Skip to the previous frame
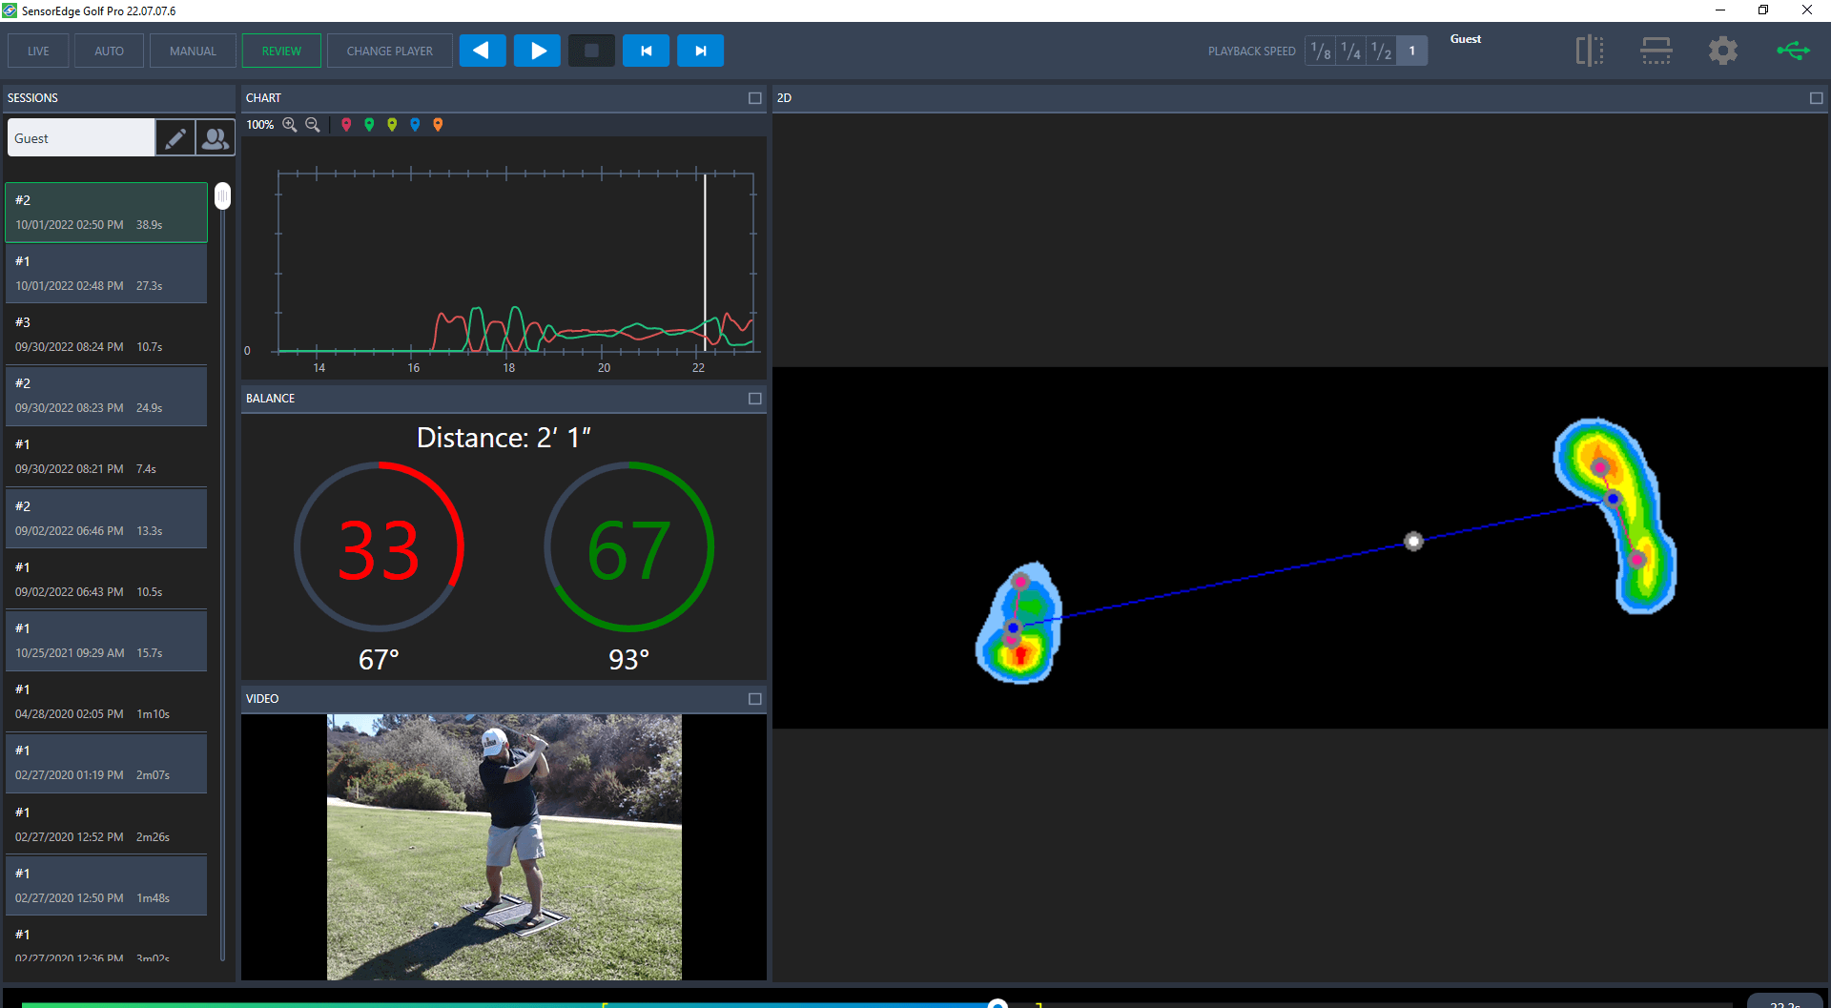1831x1008 pixels. click(647, 51)
